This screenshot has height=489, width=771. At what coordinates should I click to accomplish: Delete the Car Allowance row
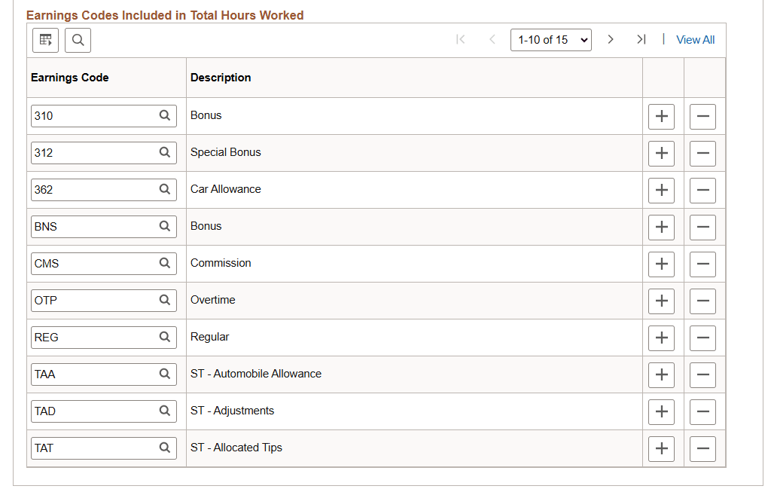(702, 190)
